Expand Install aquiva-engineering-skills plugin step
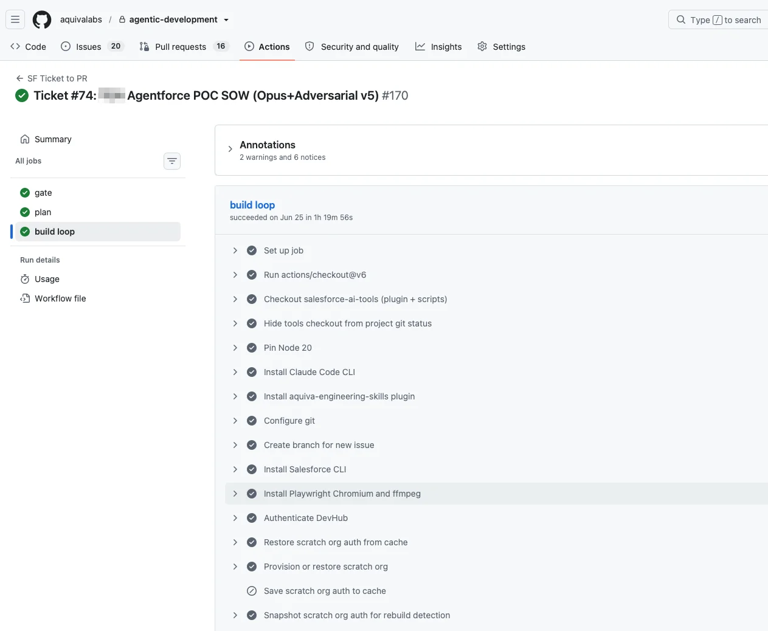 235,396
